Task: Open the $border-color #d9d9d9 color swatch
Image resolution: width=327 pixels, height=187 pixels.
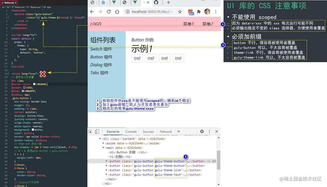Action: pos(34,84)
